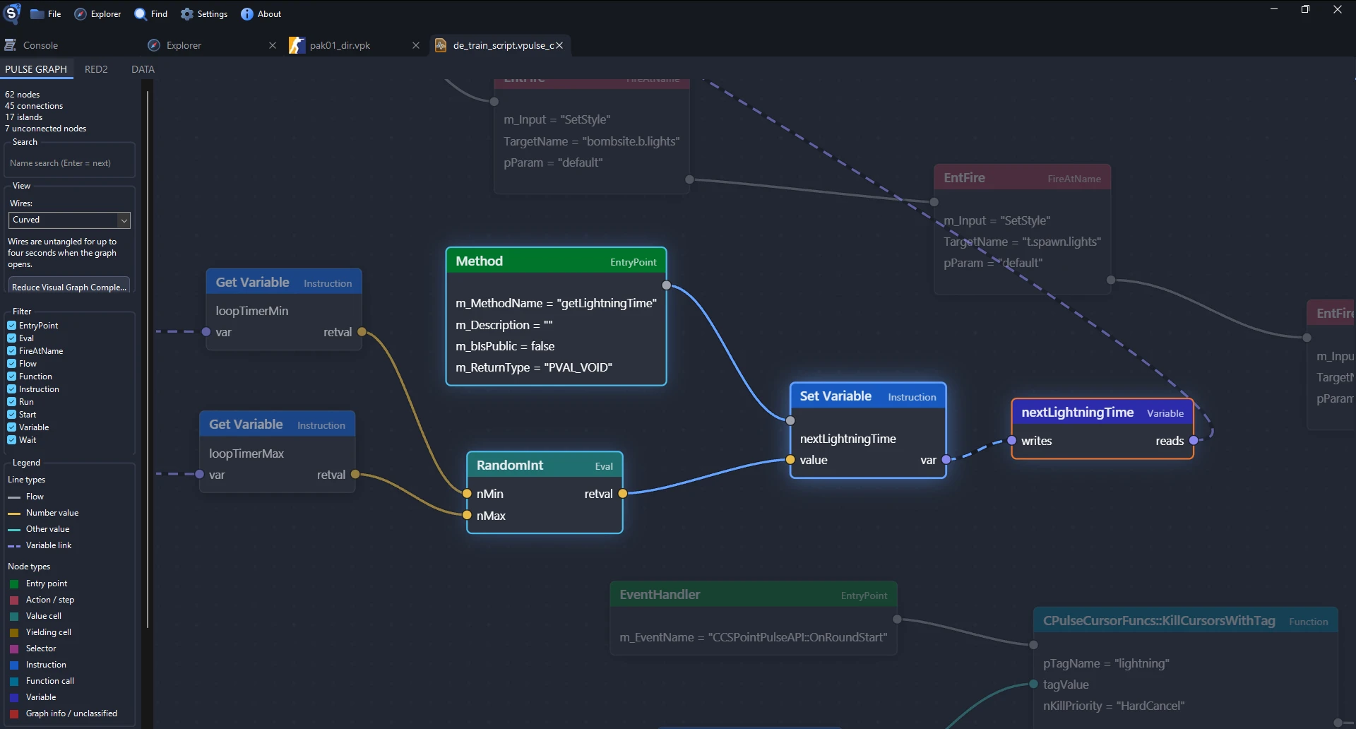Viewport: 1356px width, 729px height.
Task: Click the RandomInt nMin input port
Action: (467, 494)
